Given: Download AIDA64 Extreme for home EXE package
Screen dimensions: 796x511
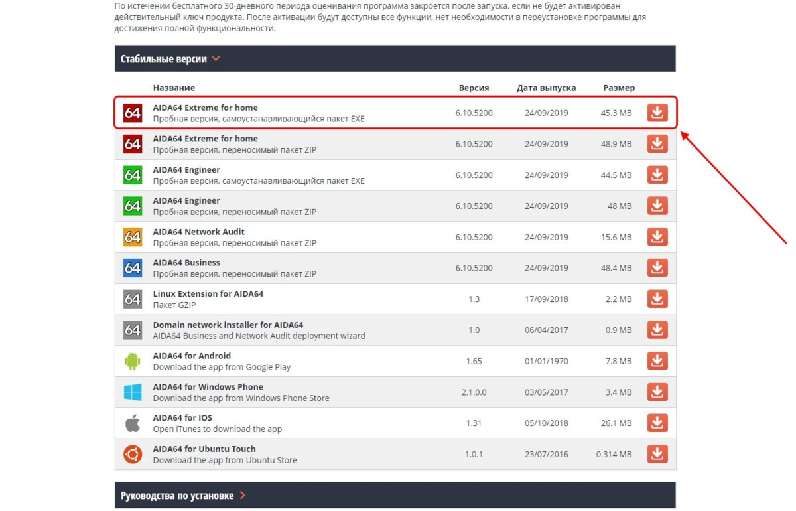Looking at the screenshot, I should (657, 113).
